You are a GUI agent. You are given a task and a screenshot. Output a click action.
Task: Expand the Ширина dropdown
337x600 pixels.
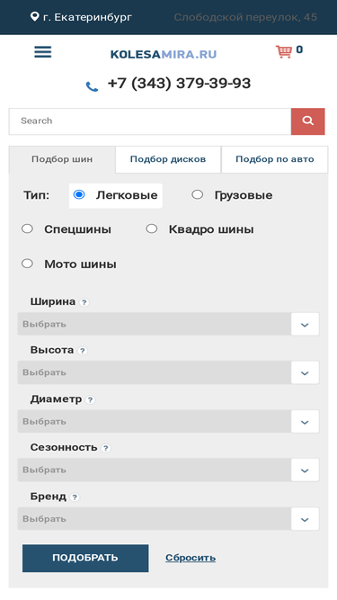tap(168, 324)
